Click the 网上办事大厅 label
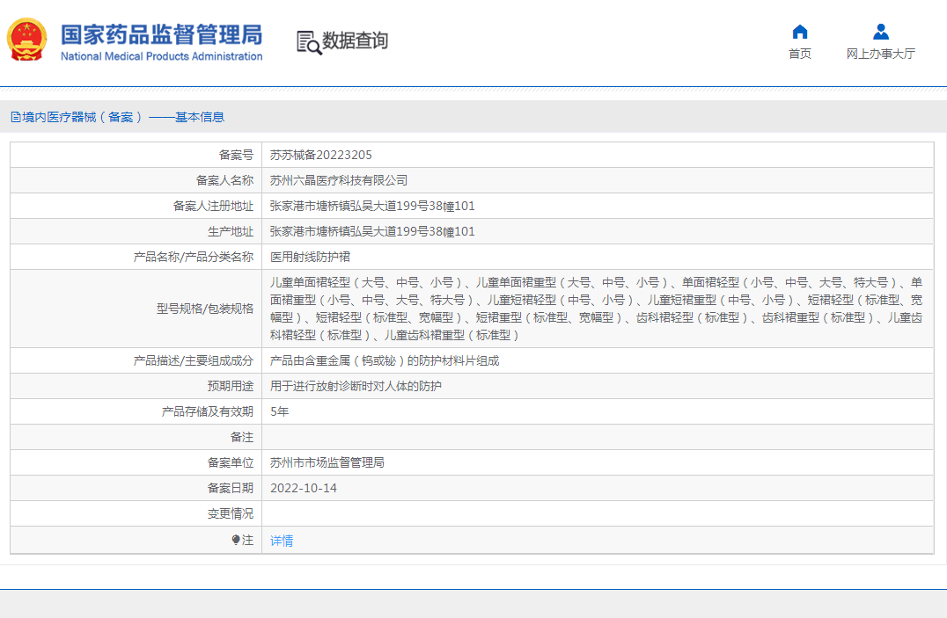The height and width of the screenshot is (618, 947). [881, 54]
